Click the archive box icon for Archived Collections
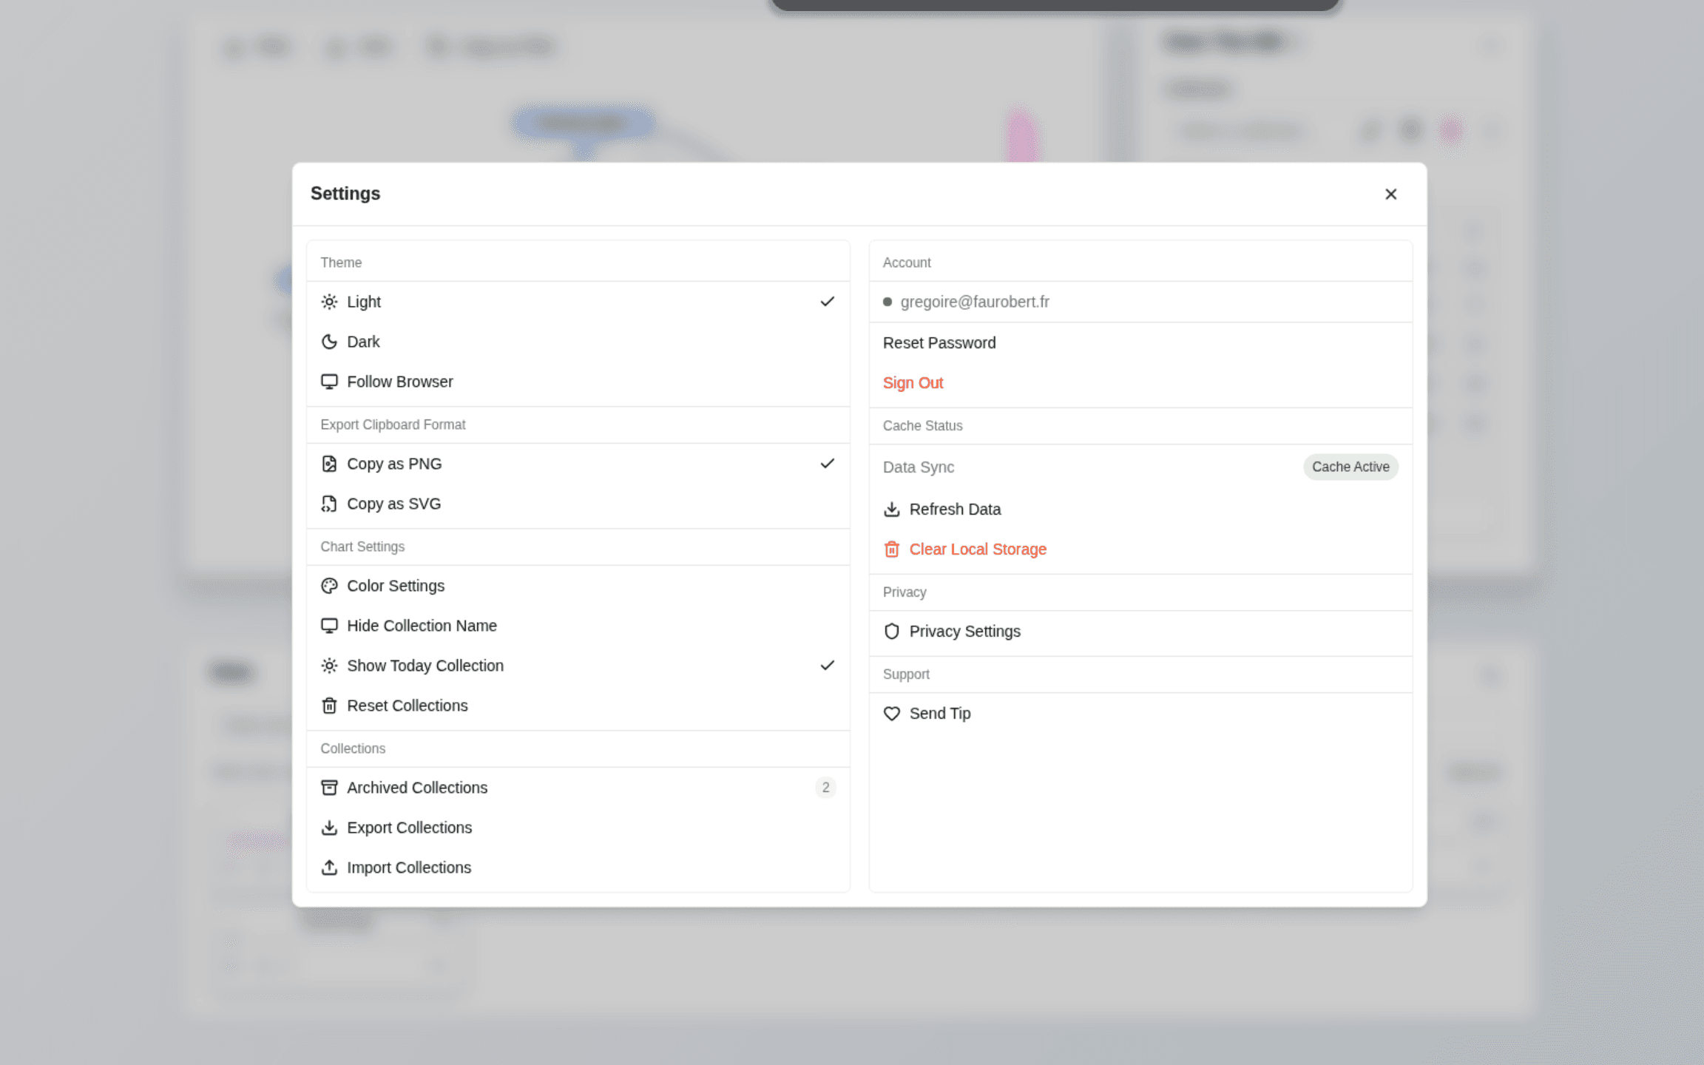Image resolution: width=1704 pixels, height=1065 pixels. [x=329, y=788]
